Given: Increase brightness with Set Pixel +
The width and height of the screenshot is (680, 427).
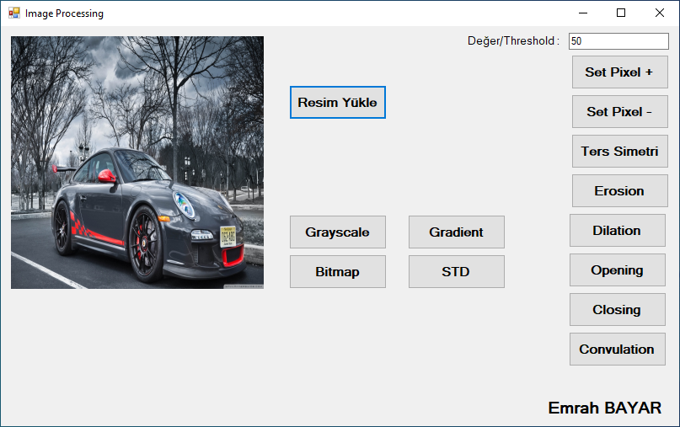Looking at the screenshot, I should (x=619, y=72).
